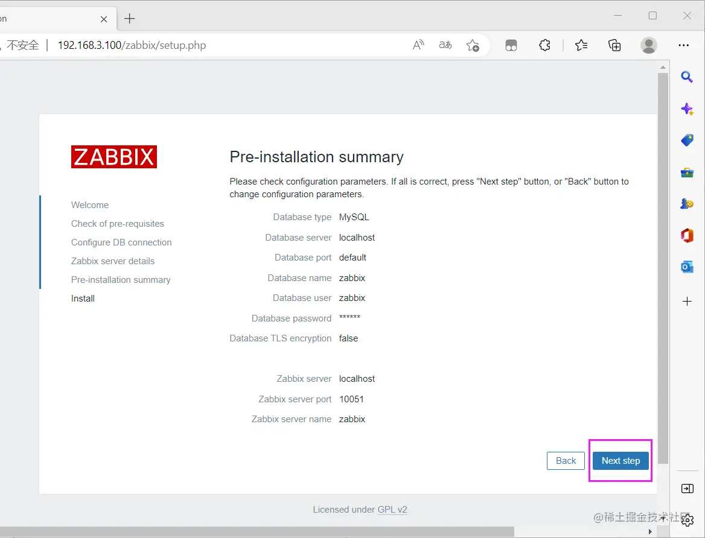Open sidebar Games icon
The width and height of the screenshot is (705, 538).
coord(686,204)
